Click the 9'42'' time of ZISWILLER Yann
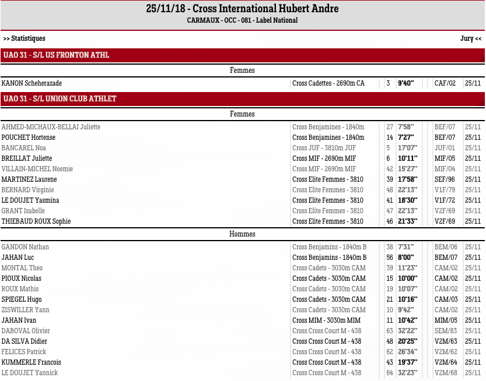 tap(405, 310)
